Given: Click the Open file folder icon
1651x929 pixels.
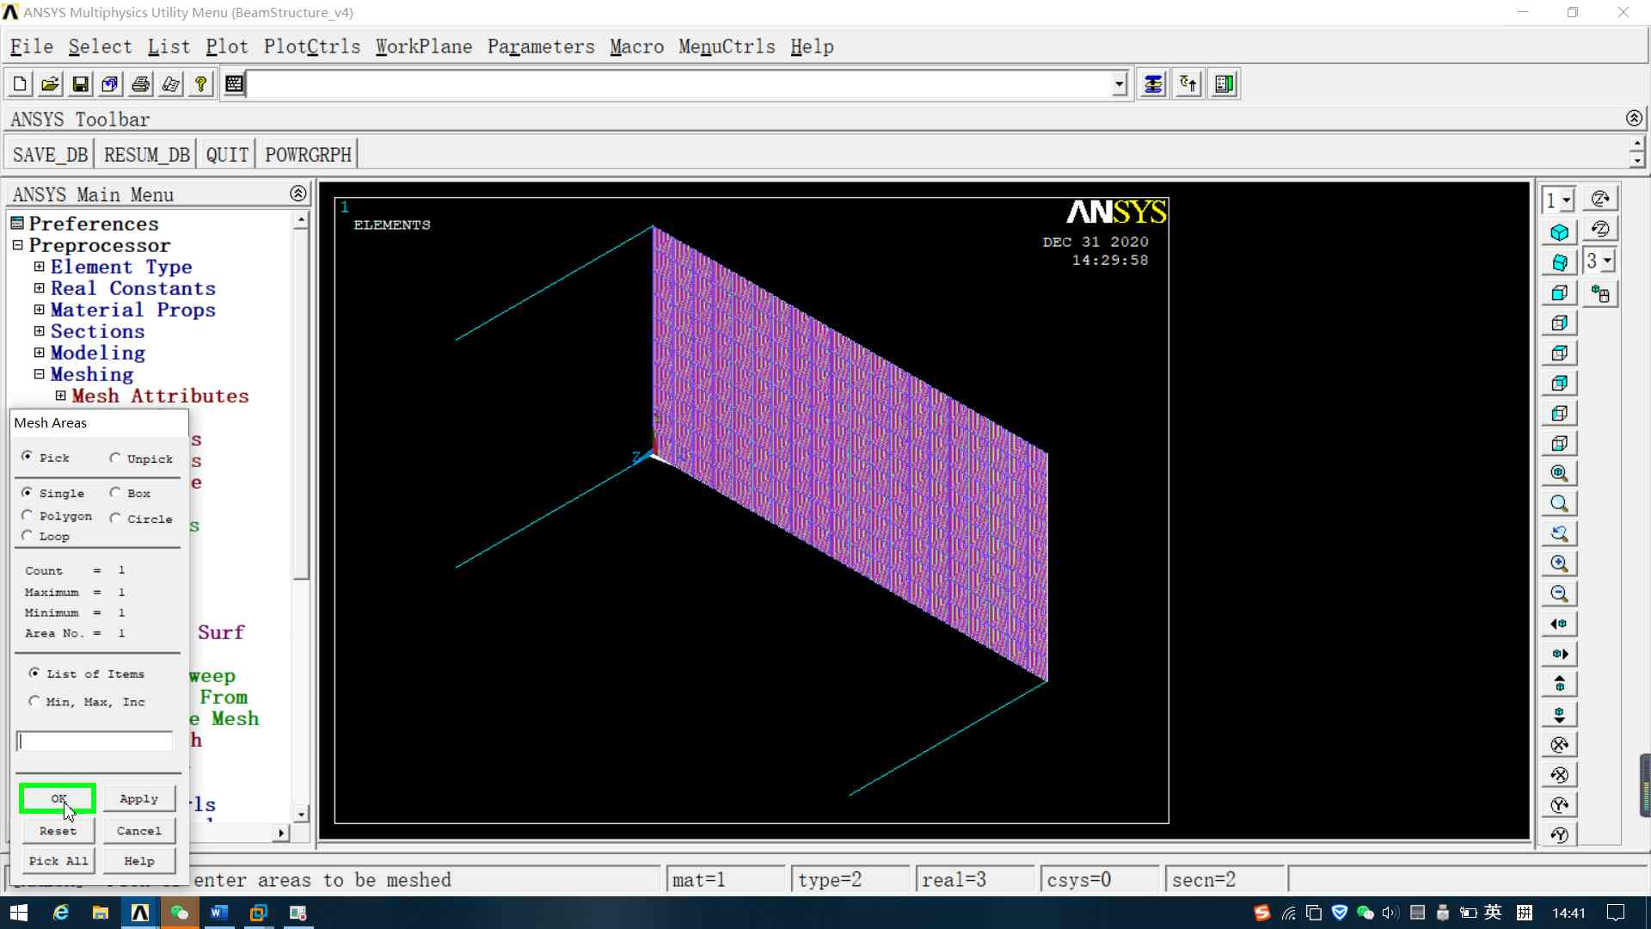Looking at the screenshot, I should (x=50, y=84).
